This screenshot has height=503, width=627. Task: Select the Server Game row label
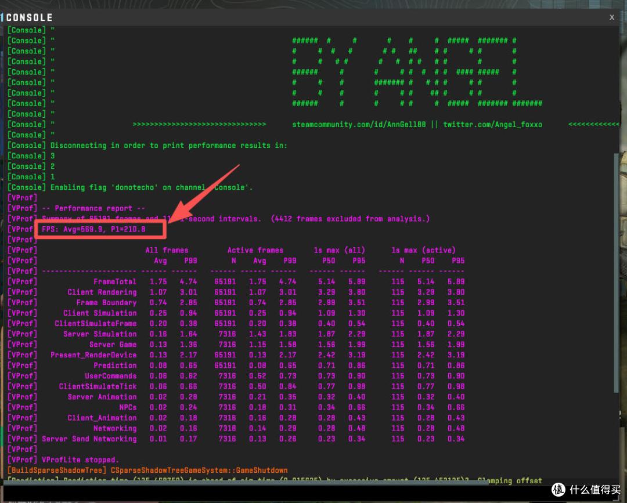(x=113, y=345)
